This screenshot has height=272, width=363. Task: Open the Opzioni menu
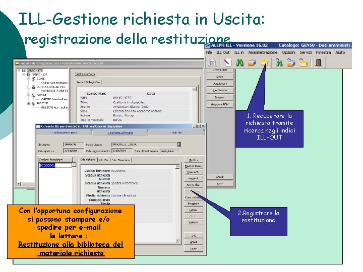point(289,52)
